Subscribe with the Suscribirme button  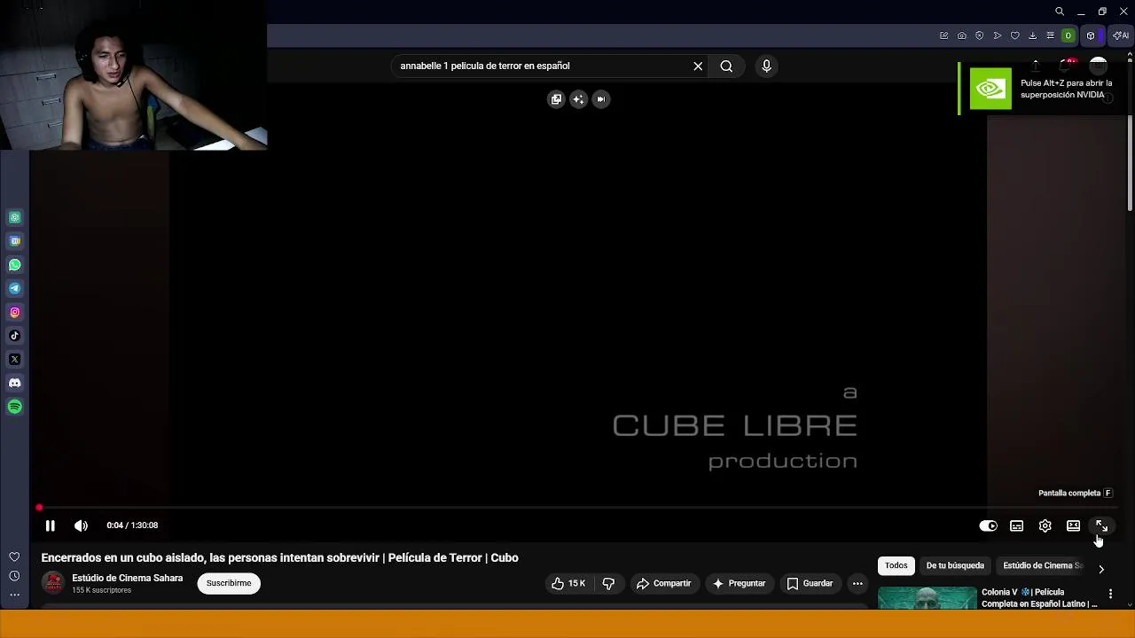pyautogui.click(x=229, y=583)
